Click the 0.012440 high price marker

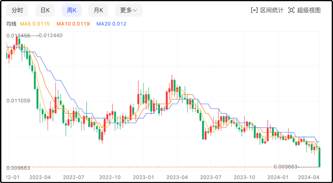(x=51, y=35)
